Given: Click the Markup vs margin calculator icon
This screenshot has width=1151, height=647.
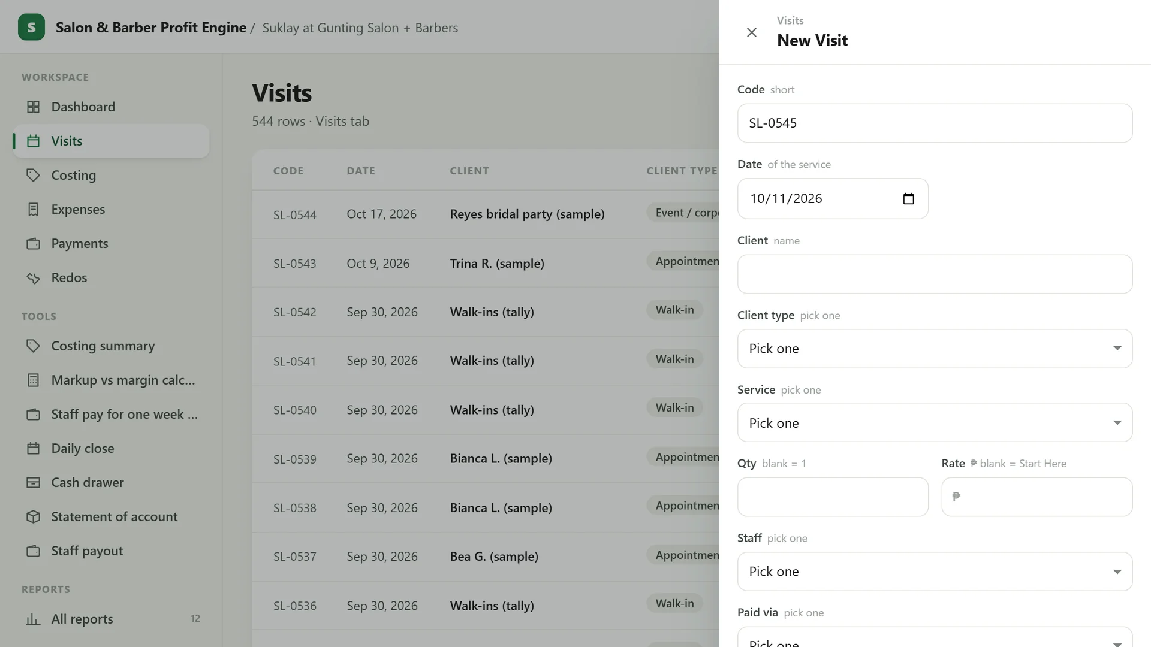Looking at the screenshot, I should (34, 380).
